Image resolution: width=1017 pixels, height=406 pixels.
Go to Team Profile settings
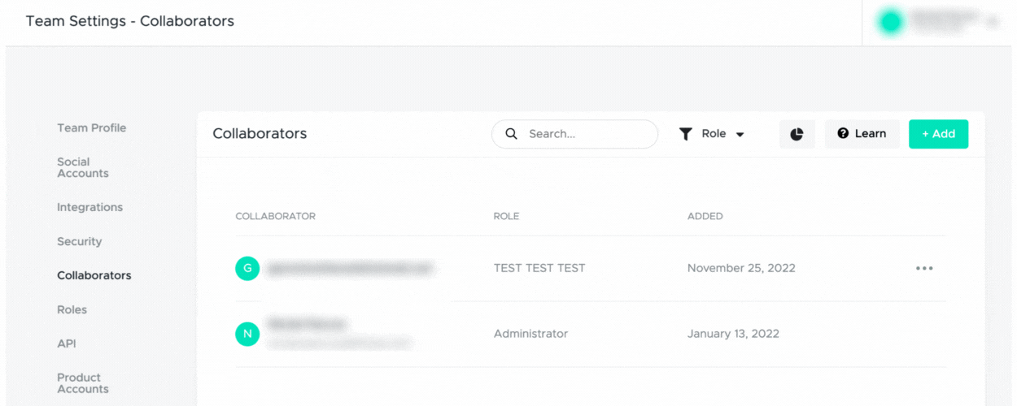[x=91, y=127]
